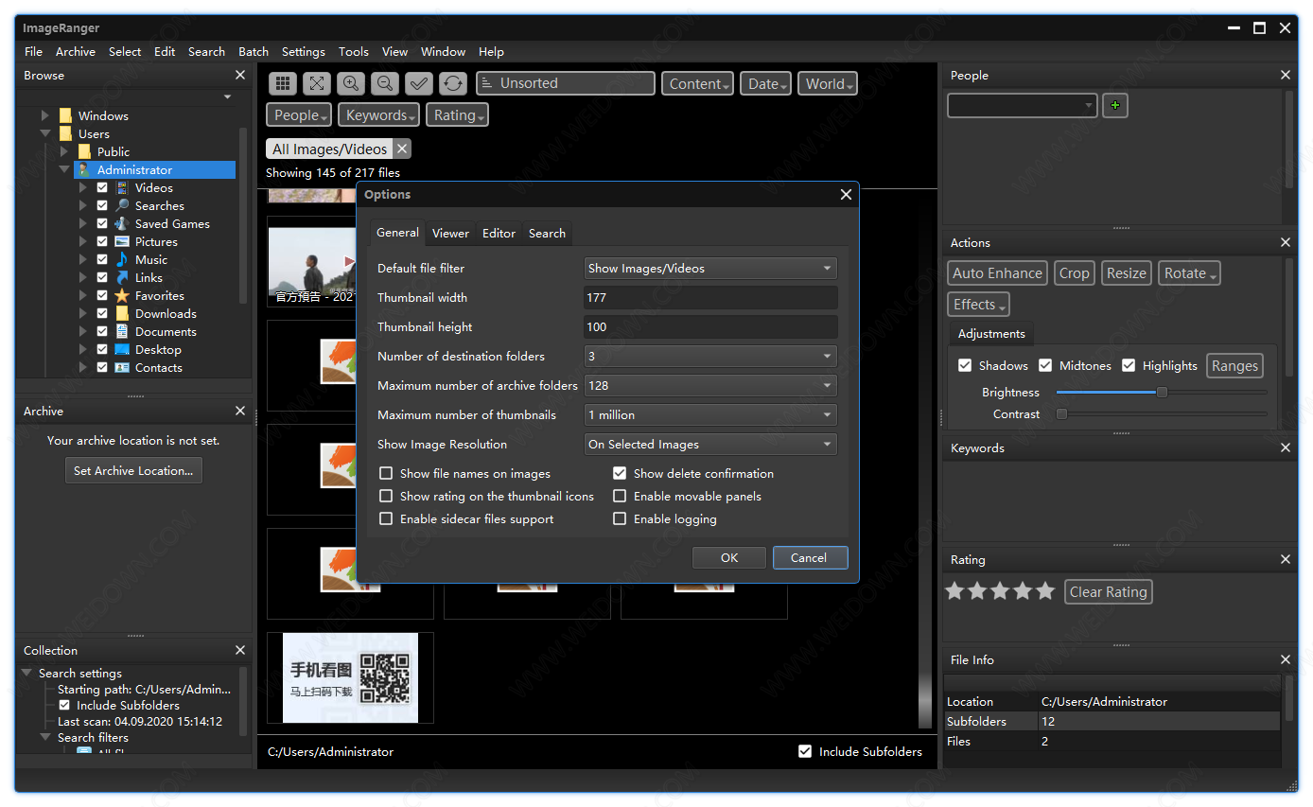Click the Videos folder icon
The image size is (1313, 807).
122,188
